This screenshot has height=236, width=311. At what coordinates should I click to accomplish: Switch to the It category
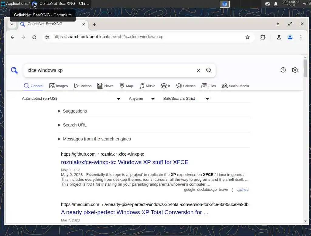pos(166,86)
